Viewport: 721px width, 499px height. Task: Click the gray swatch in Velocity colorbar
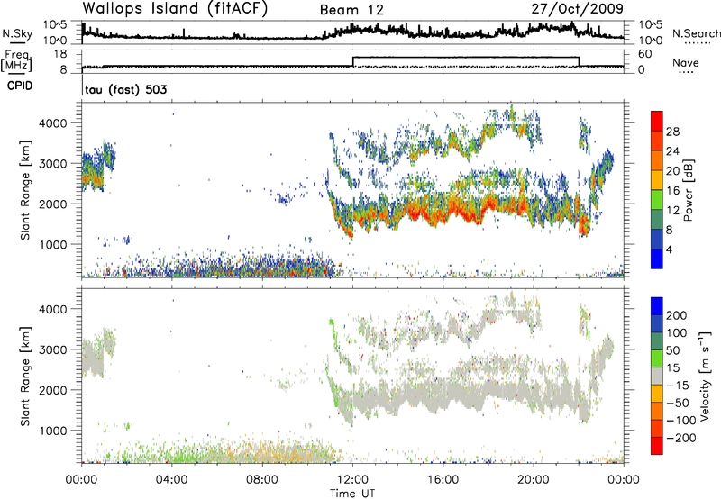pos(657,376)
